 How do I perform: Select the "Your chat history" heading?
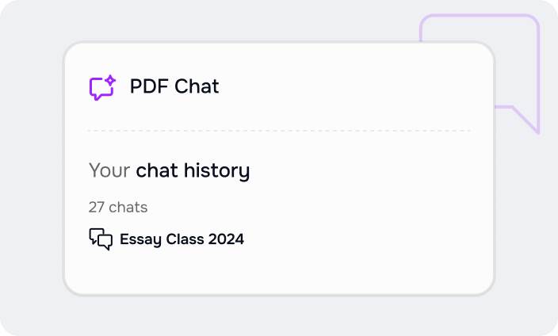[169, 170]
